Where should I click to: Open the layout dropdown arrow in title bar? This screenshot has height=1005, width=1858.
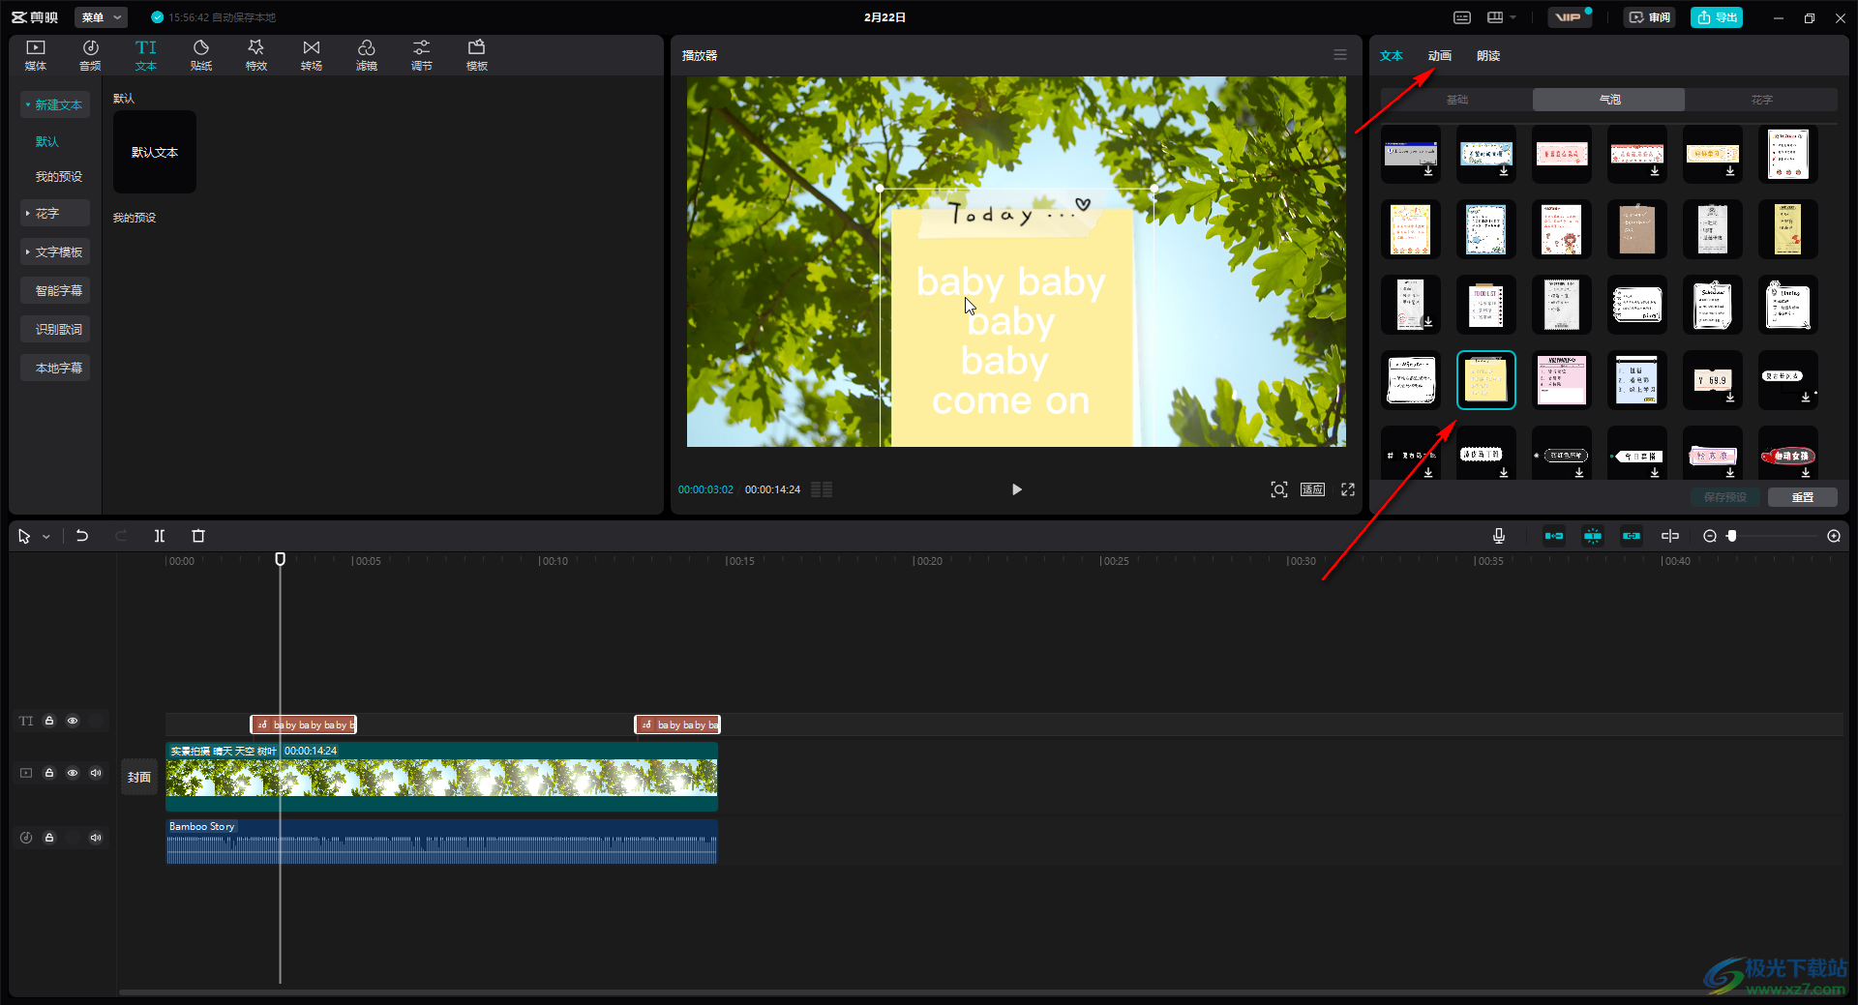[x=1513, y=17]
